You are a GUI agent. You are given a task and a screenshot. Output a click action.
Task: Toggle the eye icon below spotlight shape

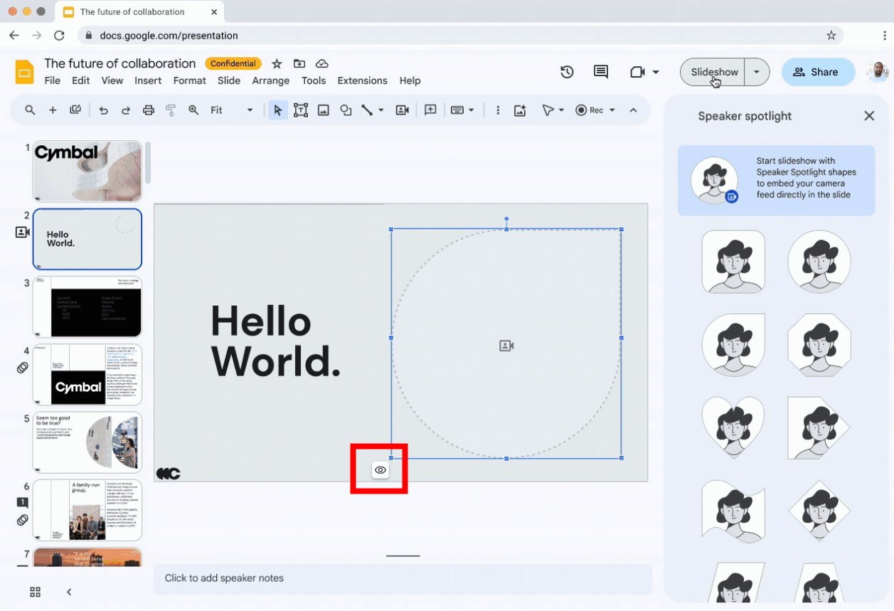(381, 470)
